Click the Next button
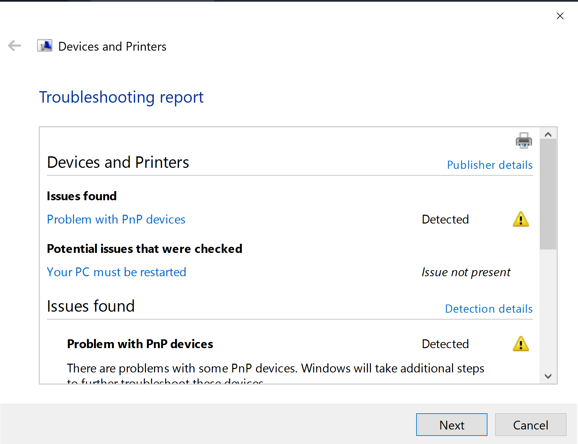578x444 pixels. pyautogui.click(x=452, y=425)
